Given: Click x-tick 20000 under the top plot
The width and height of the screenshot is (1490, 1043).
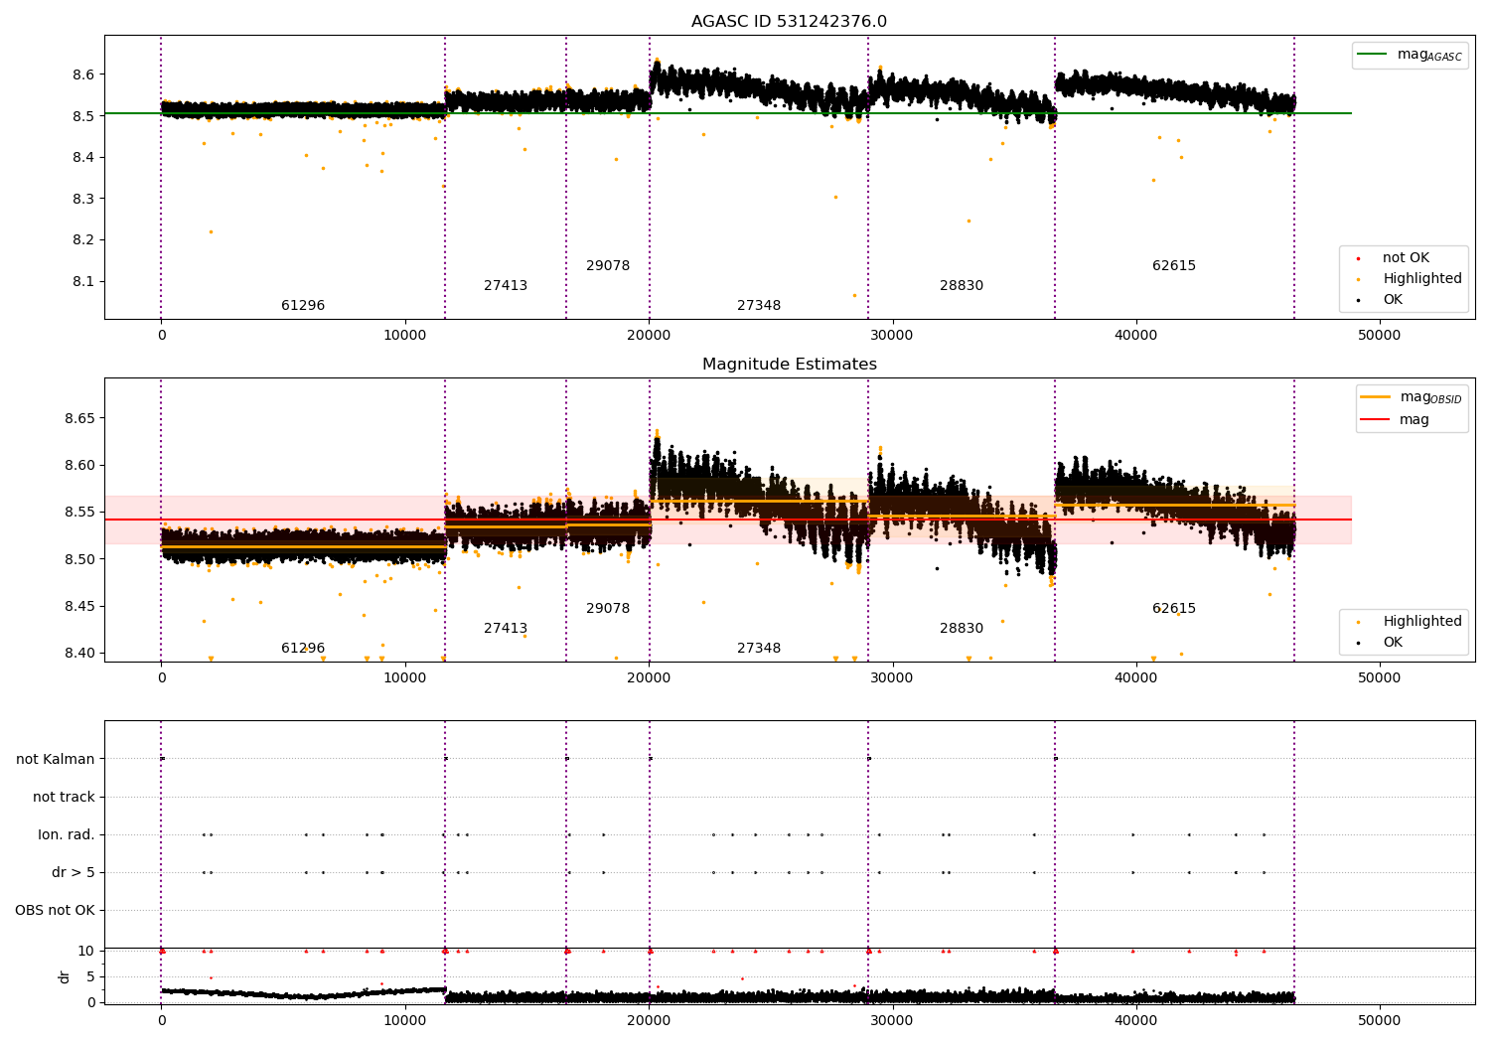Looking at the screenshot, I should click(x=649, y=336).
